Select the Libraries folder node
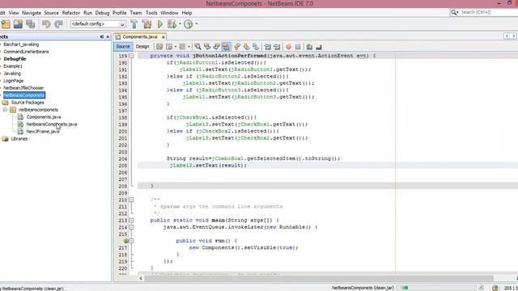Screen dimensions: 518x291 point(19,138)
